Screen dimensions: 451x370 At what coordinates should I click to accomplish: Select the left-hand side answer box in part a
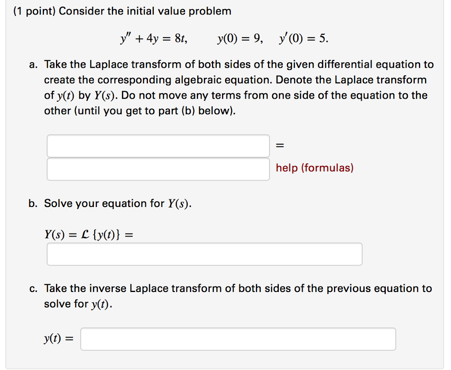point(158,145)
